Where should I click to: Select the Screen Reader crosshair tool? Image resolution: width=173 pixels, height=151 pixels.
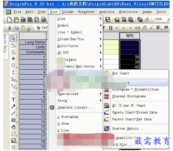tap(13, 59)
